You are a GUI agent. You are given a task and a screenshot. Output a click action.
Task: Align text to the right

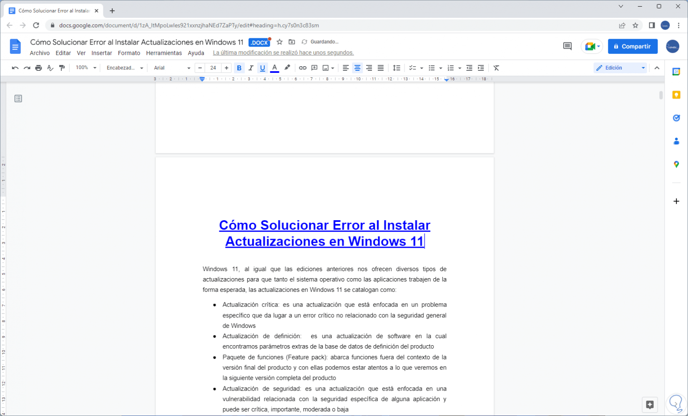pyautogui.click(x=369, y=68)
